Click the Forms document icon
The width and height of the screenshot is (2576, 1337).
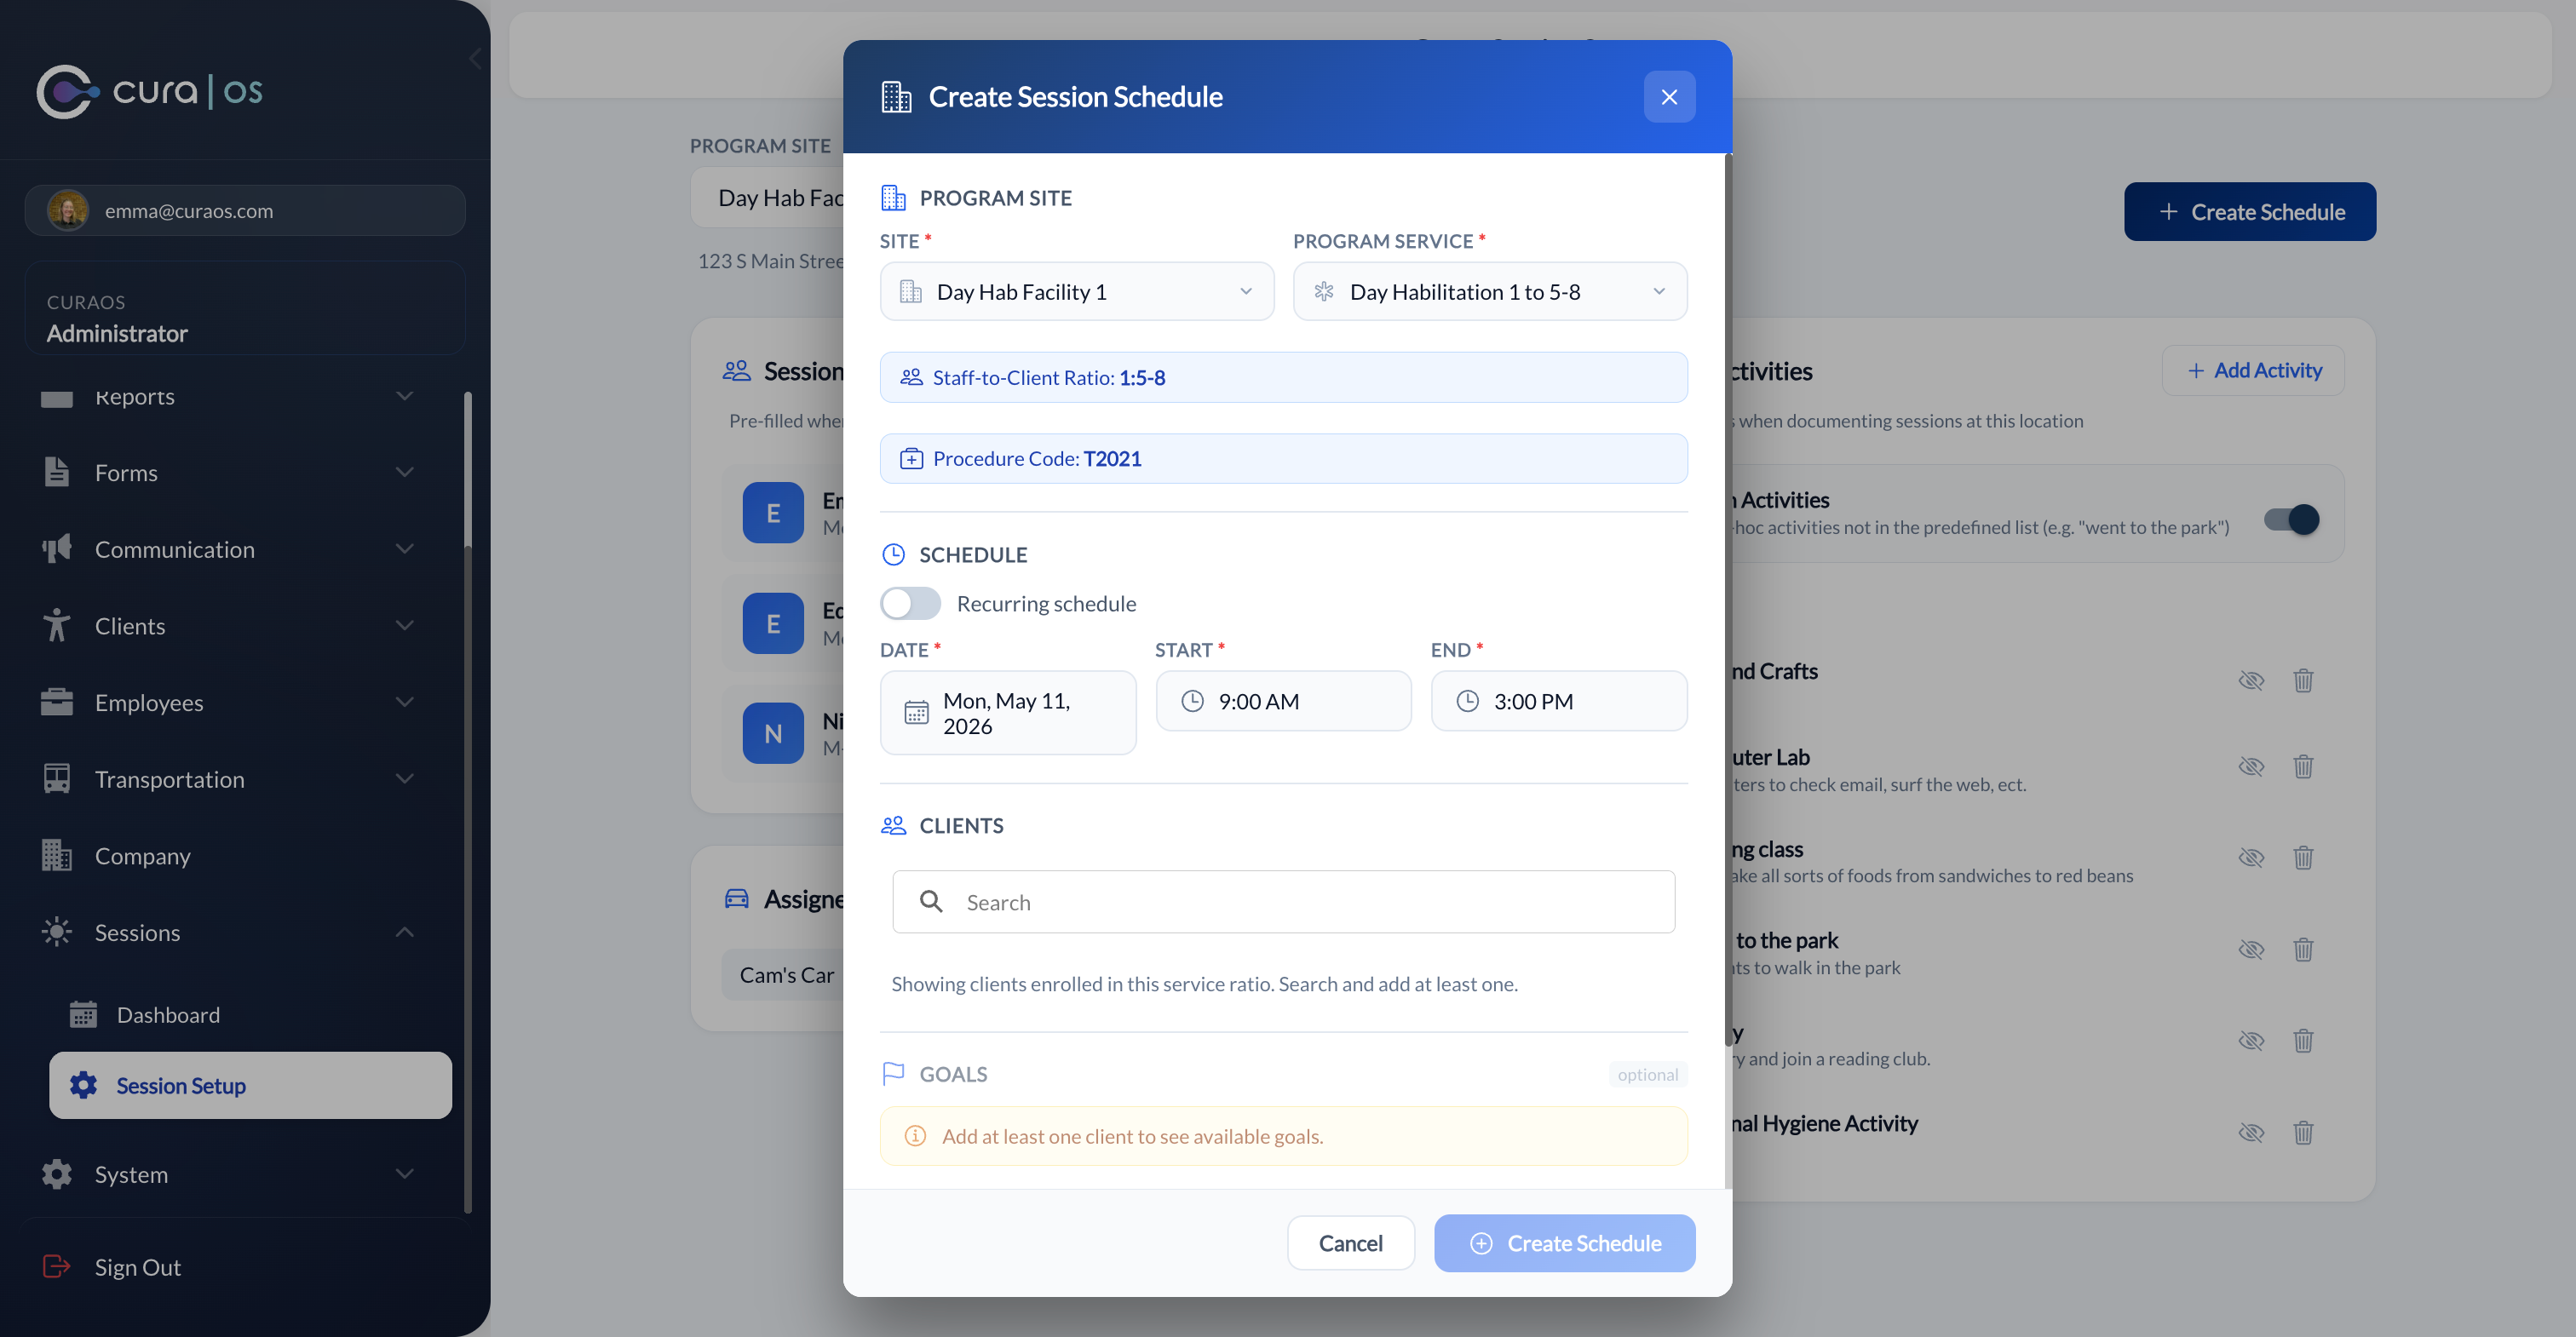(57, 472)
